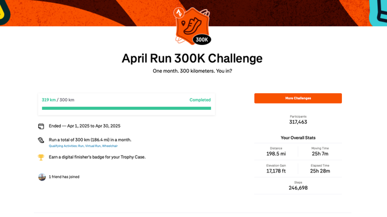This screenshot has width=387, height=217.
Task: Click the 319 km progress value
Action: point(49,100)
